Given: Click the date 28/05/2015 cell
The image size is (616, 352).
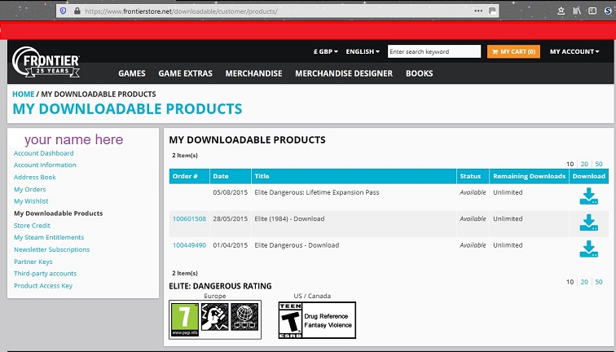Looking at the screenshot, I should pos(231,219).
